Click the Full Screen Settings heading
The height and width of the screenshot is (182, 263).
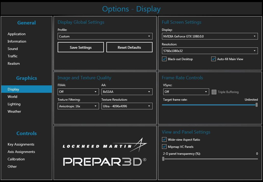tap(181, 22)
